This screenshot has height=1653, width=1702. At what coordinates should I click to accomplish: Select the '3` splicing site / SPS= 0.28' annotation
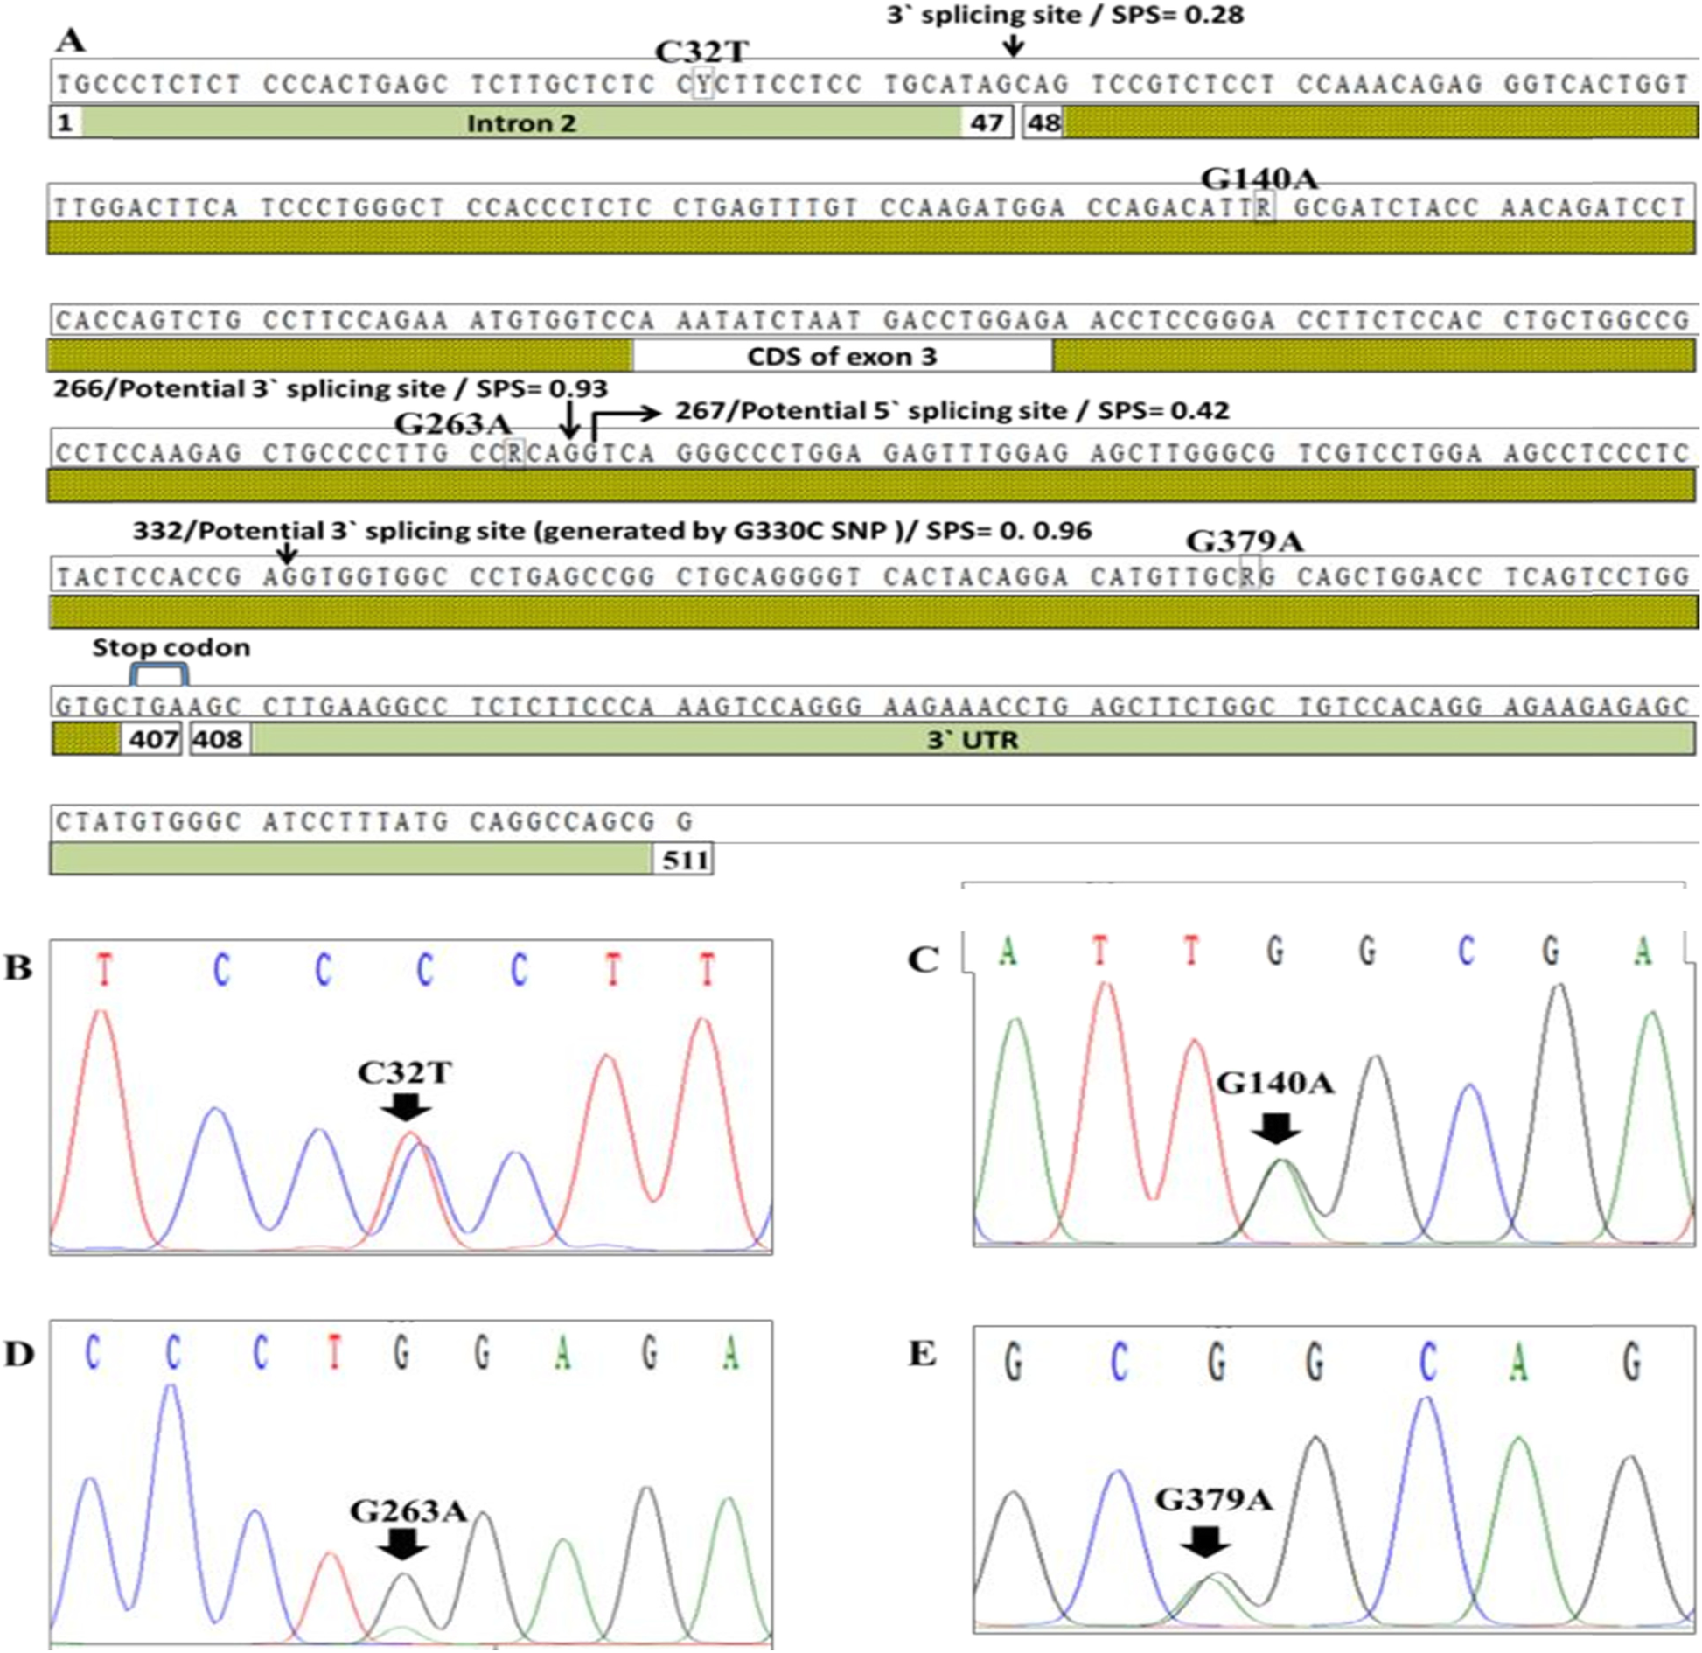tap(1065, 15)
